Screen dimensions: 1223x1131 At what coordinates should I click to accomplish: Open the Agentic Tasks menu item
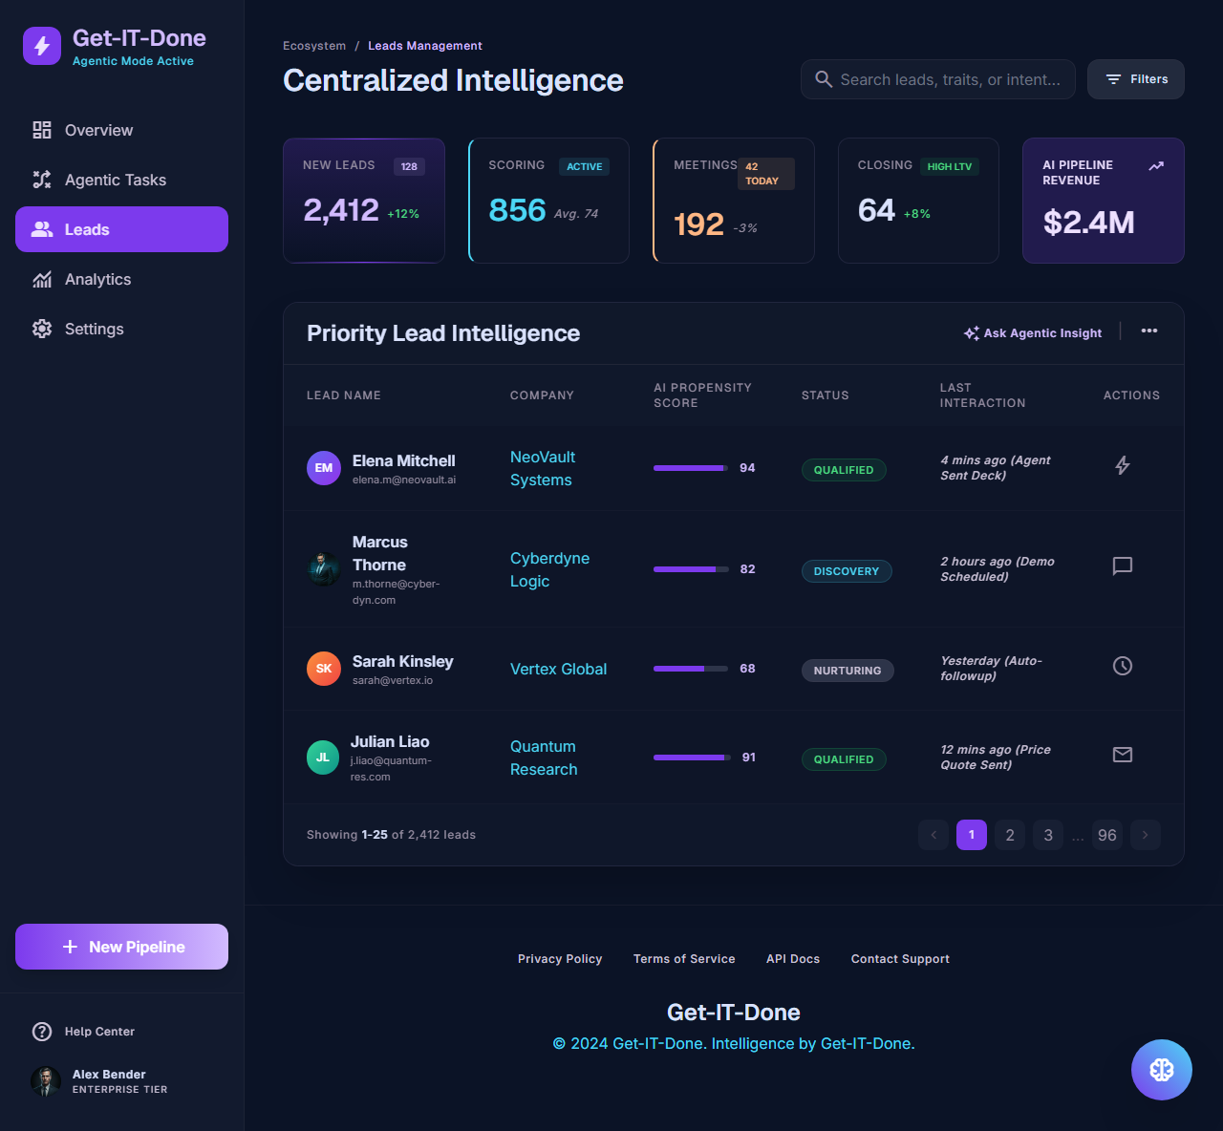point(121,180)
